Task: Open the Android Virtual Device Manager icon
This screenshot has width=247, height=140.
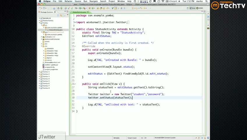Action: pyautogui.click(x=61, y=8)
